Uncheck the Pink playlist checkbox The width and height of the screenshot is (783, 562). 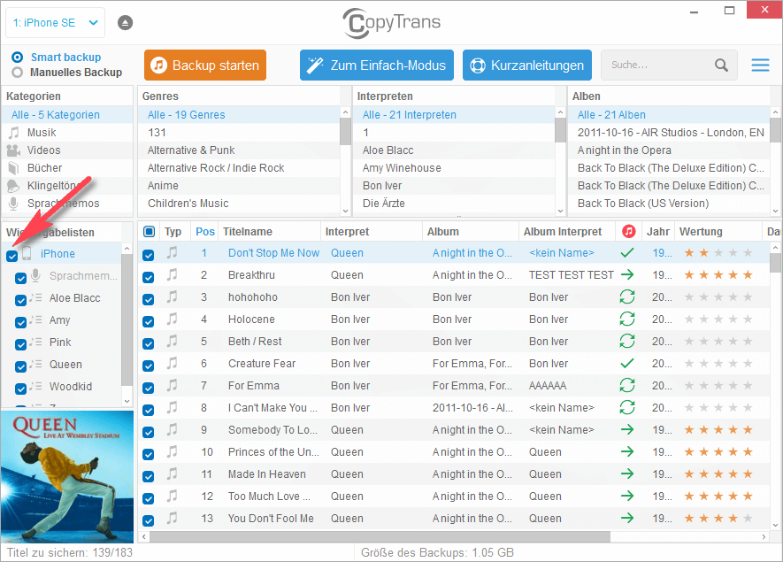coord(20,344)
